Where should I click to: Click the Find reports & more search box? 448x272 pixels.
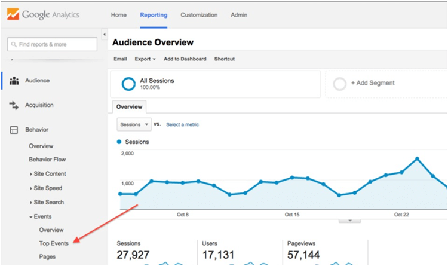tap(53, 44)
